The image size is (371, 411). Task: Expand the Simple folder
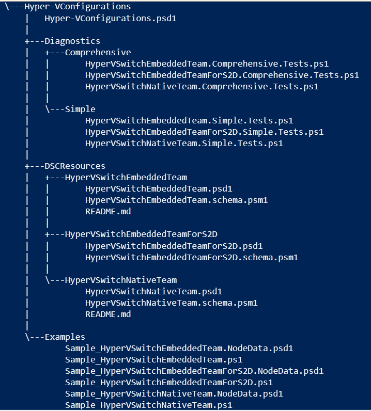point(80,109)
